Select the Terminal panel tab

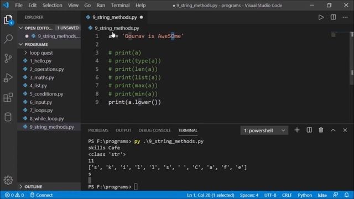pyautogui.click(x=188, y=130)
